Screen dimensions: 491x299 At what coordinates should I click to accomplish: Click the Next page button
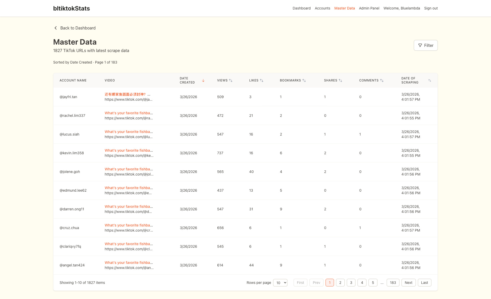[x=408, y=283]
